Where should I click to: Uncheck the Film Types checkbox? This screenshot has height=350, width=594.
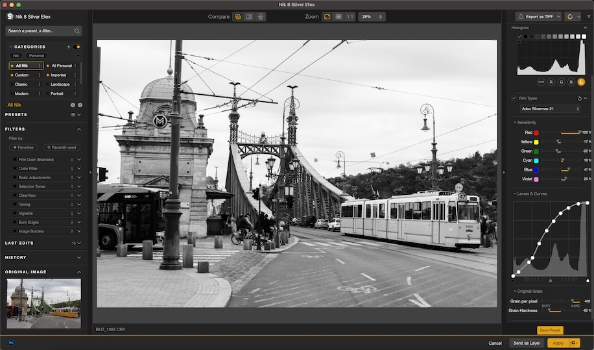[514, 98]
